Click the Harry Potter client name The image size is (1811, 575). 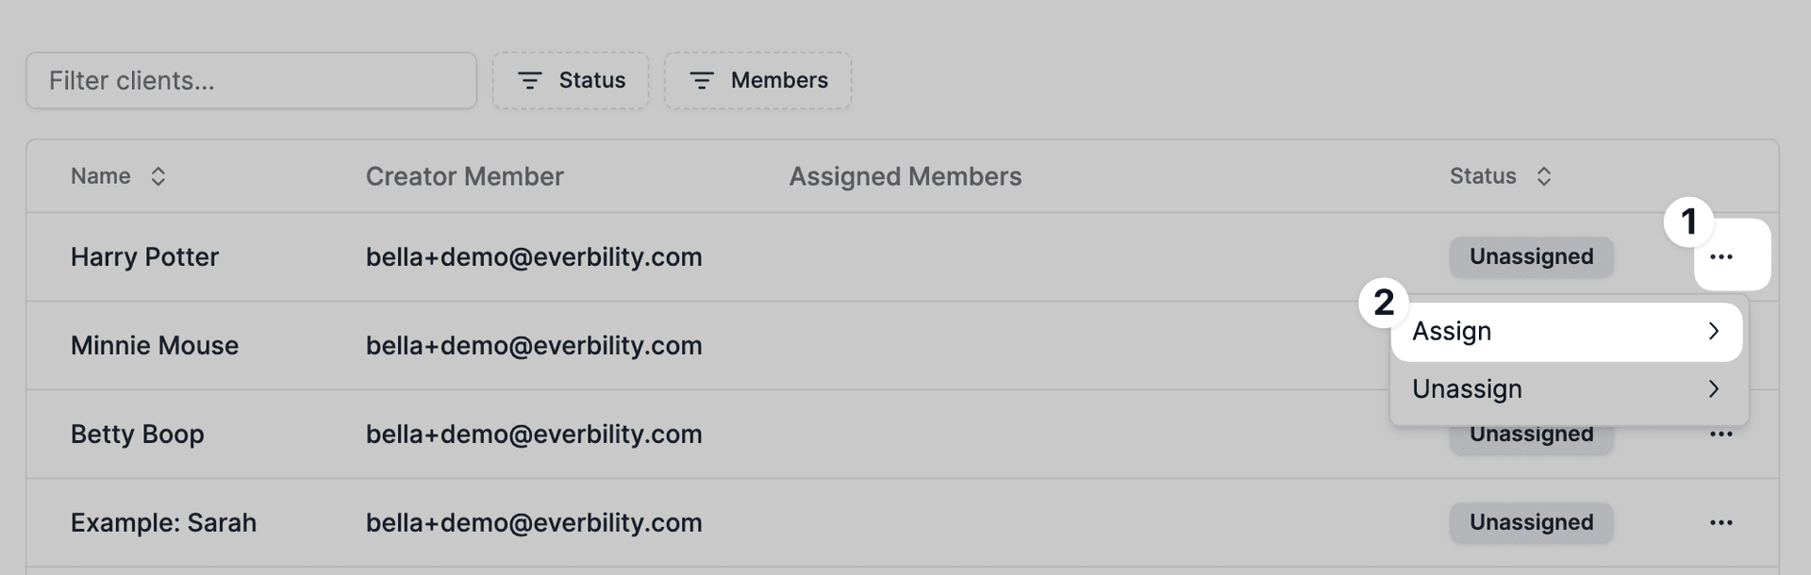coord(144,256)
